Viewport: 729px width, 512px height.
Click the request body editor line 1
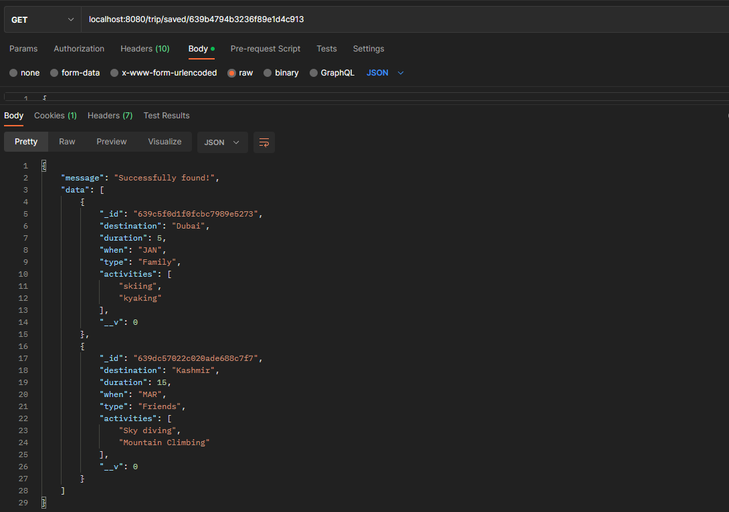pyautogui.click(x=367, y=97)
